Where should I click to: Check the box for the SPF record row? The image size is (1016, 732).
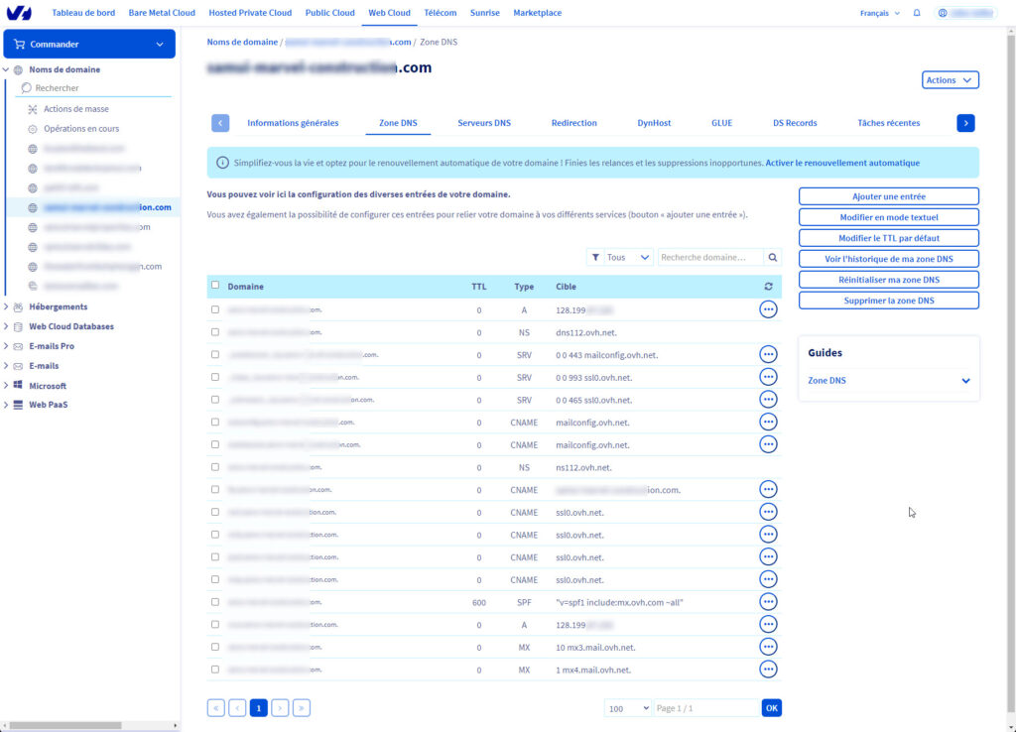[x=215, y=602]
